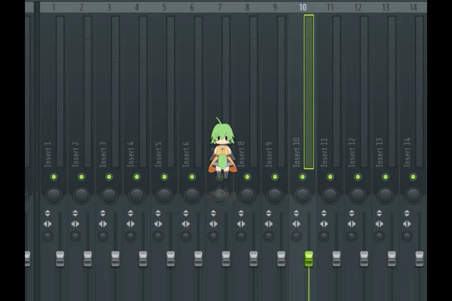Click the Insert 1 pan knob
The image size is (452, 301).
[54, 196]
